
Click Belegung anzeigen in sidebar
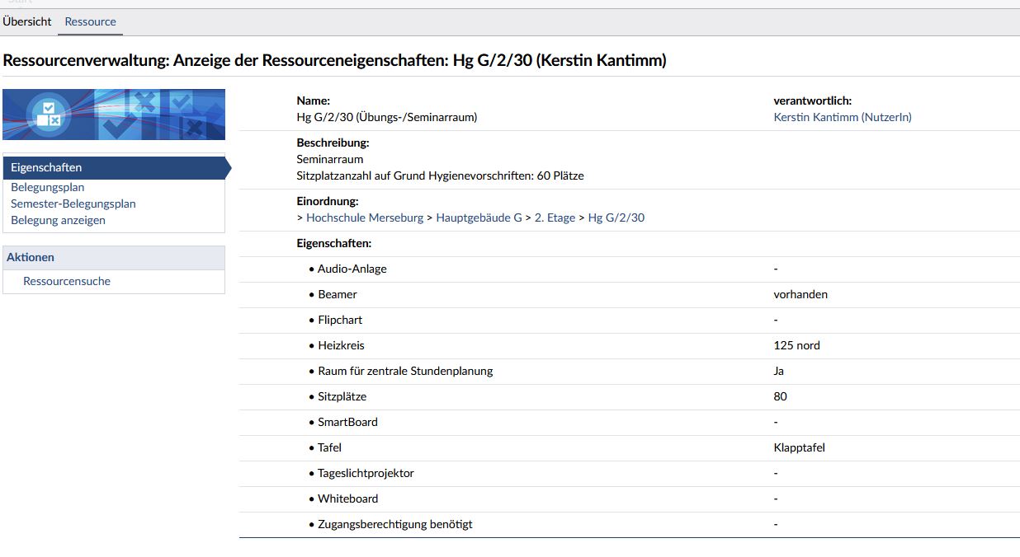[x=58, y=220]
